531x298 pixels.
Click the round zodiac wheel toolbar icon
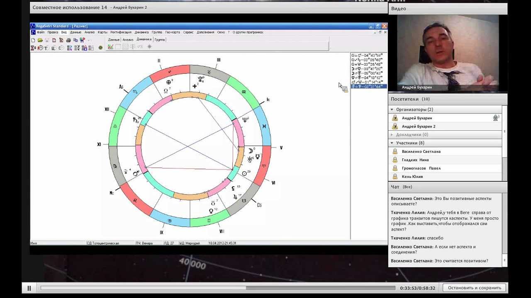(100, 48)
